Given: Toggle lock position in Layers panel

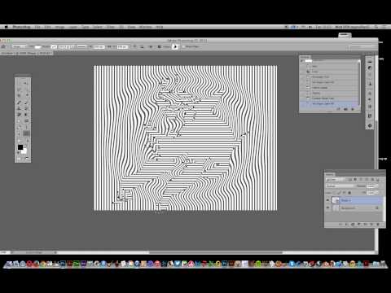Looking at the screenshot, I should click(x=344, y=193).
